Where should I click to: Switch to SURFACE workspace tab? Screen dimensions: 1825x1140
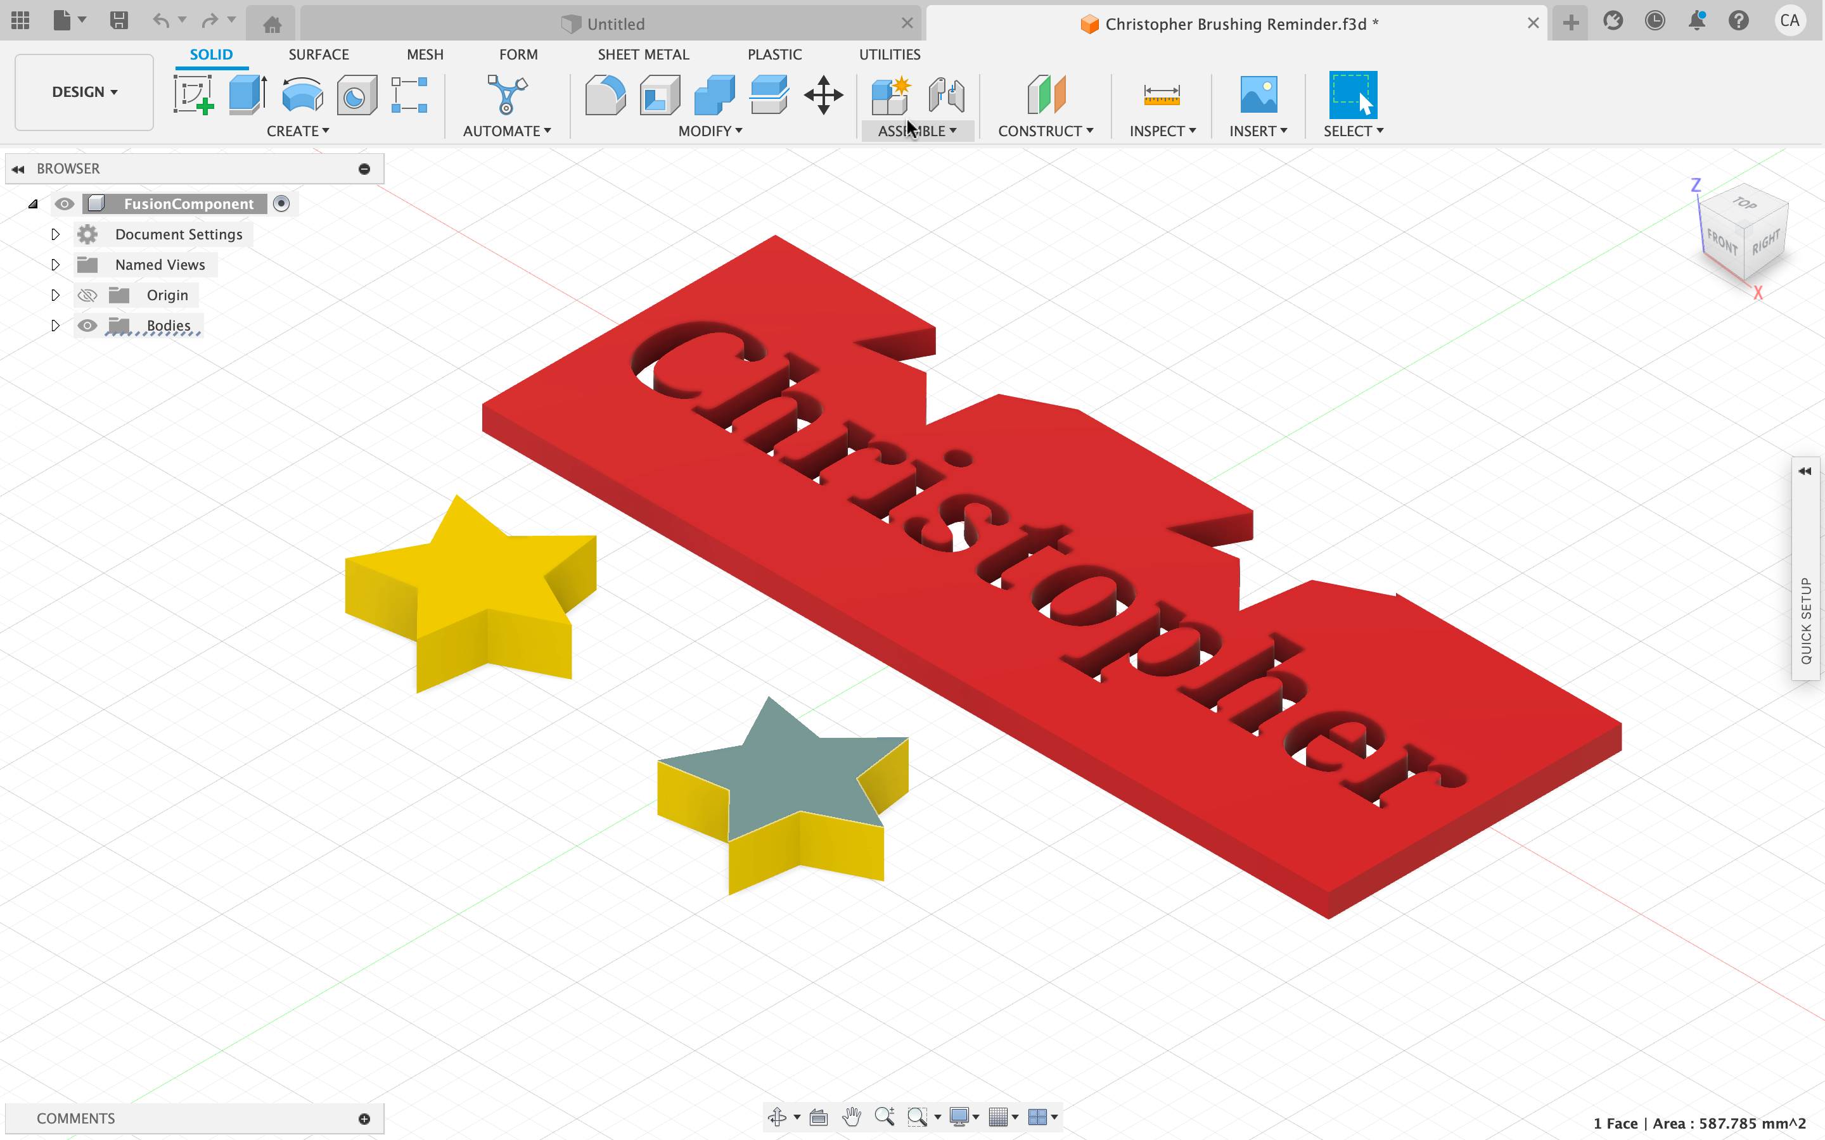[x=318, y=54]
